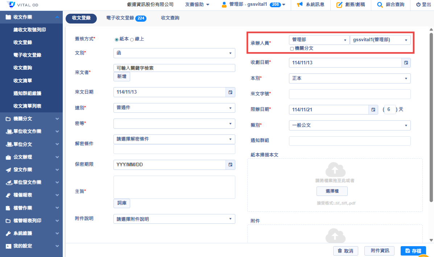Image resolution: width=434 pixels, height=257 pixels.
Task: Select the 紙本 radio button
Action: click(x=116, y=39)
